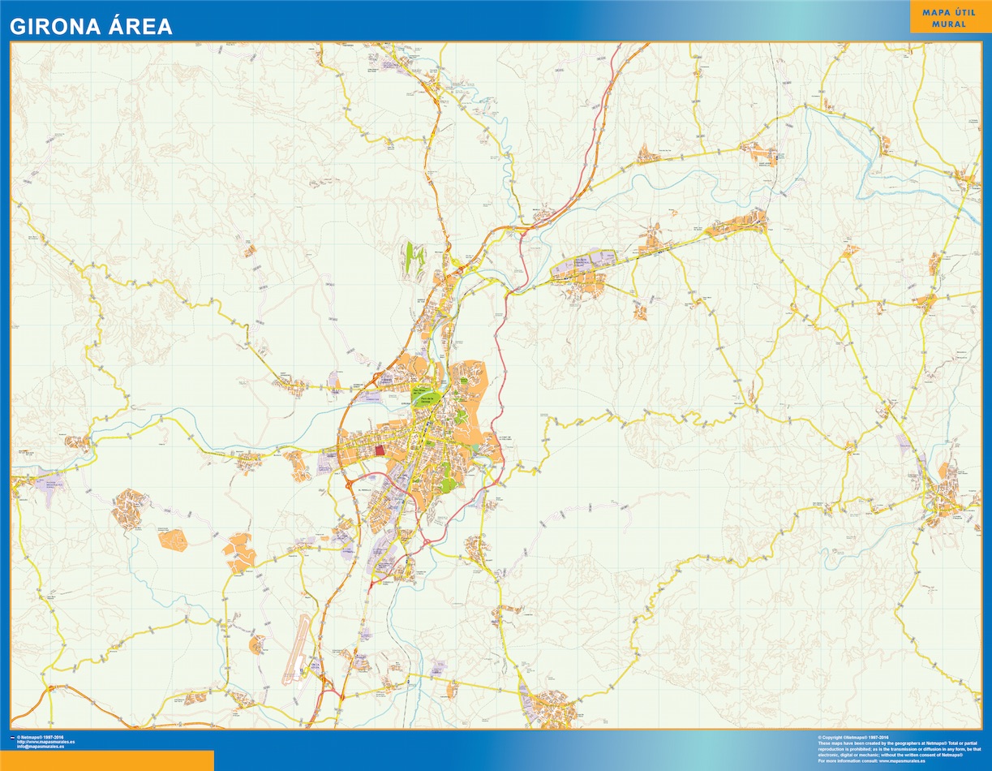Click the large orange town at far right
This screenshot has width=992, height=771.
pos(946,497)
